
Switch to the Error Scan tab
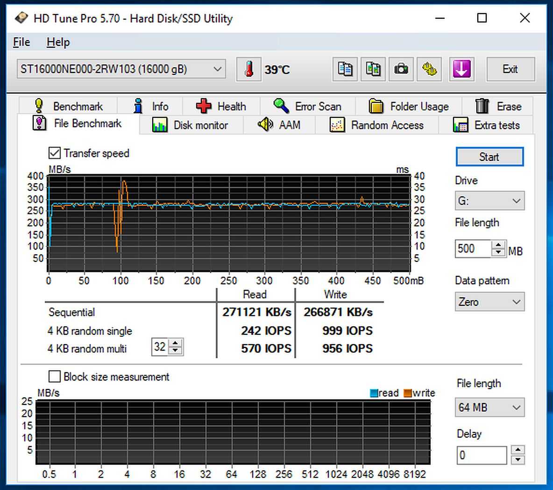pyautogui.click(x=308, y=107)
